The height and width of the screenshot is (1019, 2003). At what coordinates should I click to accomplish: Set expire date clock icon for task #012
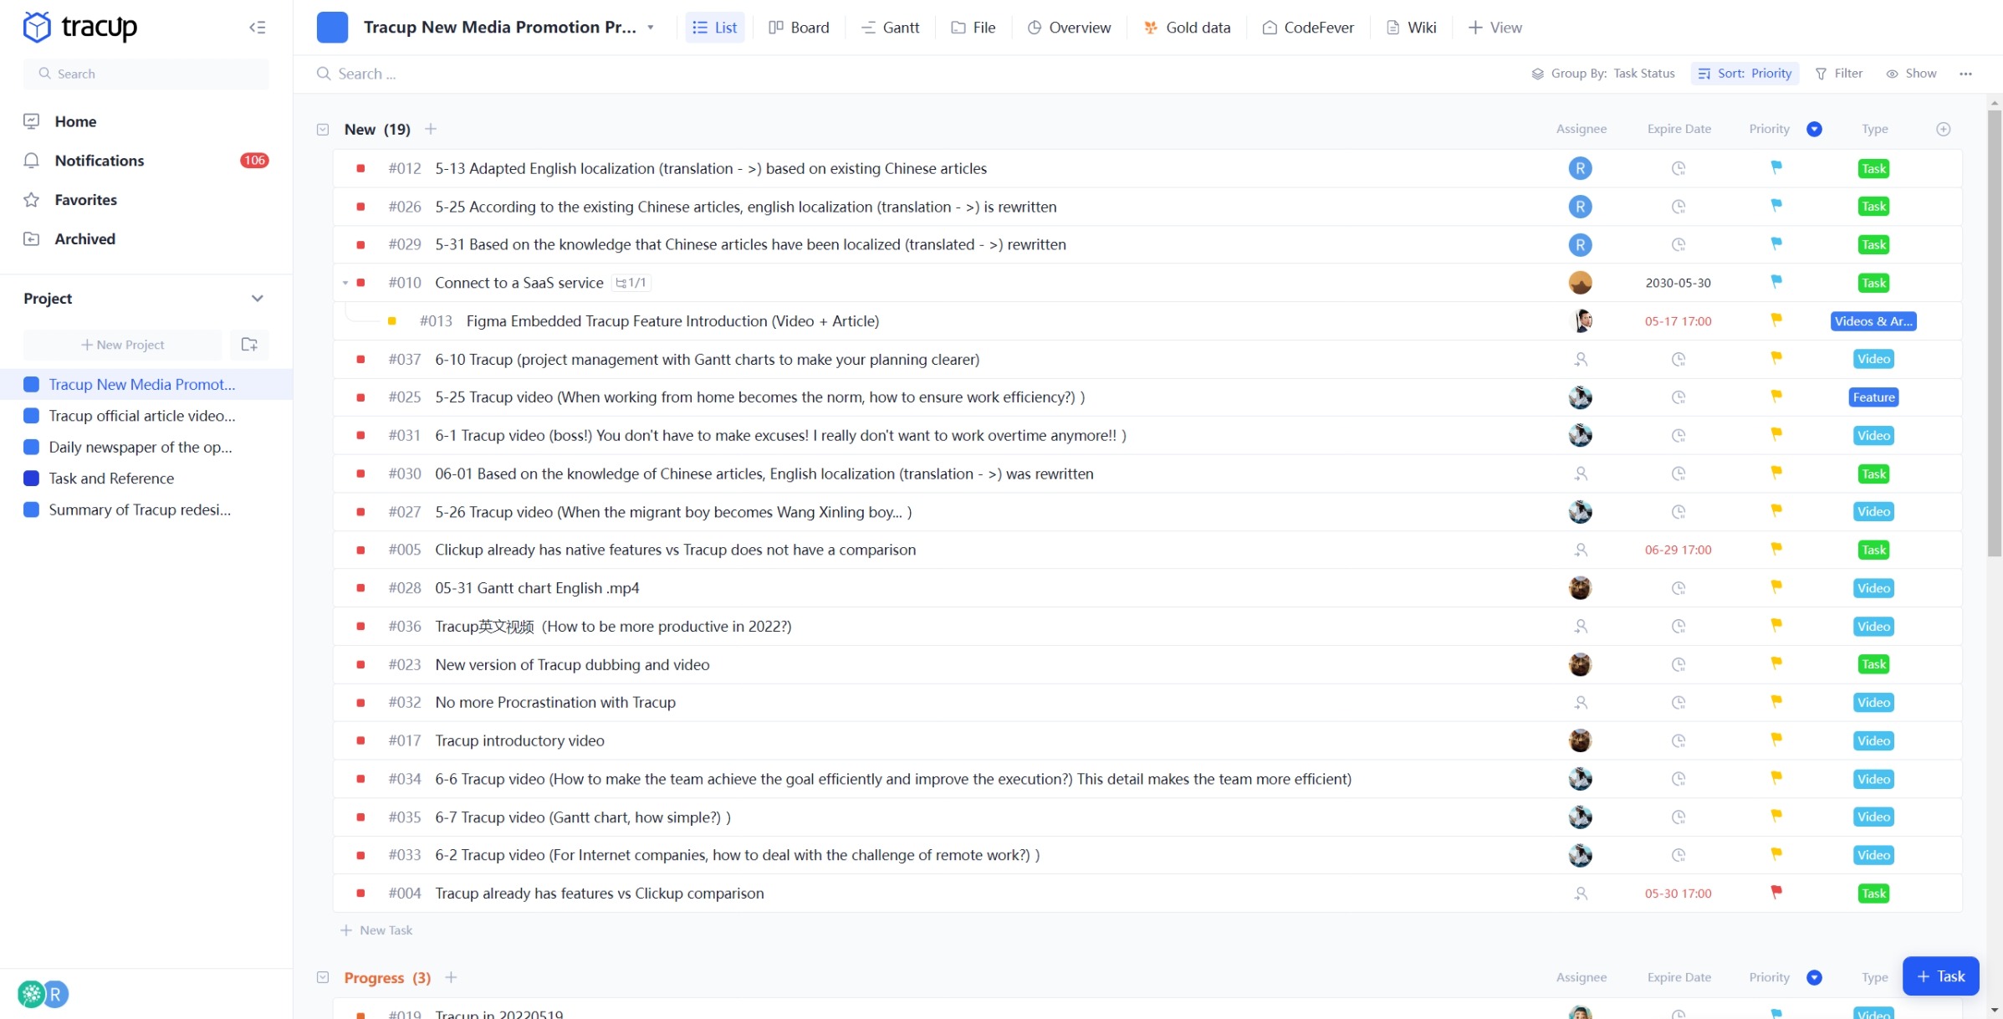point(1678,168)
